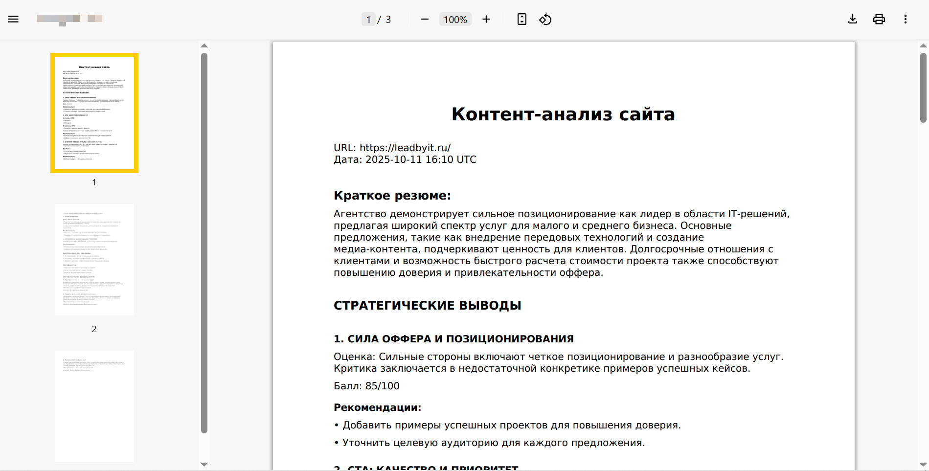
Task: Print the document
Action: click(879, 19)
